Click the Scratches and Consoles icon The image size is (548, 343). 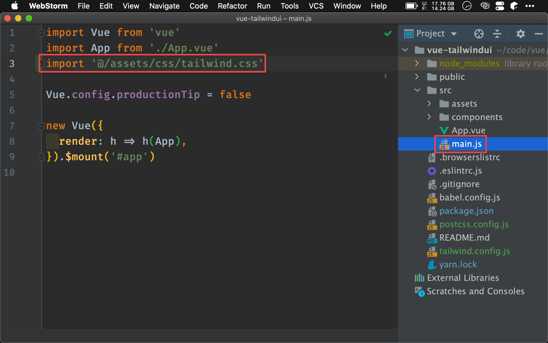pos(419,292)
